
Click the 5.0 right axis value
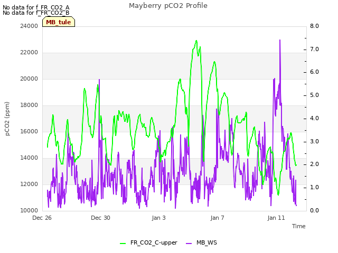pyautogui.click(x=314, y=95)
